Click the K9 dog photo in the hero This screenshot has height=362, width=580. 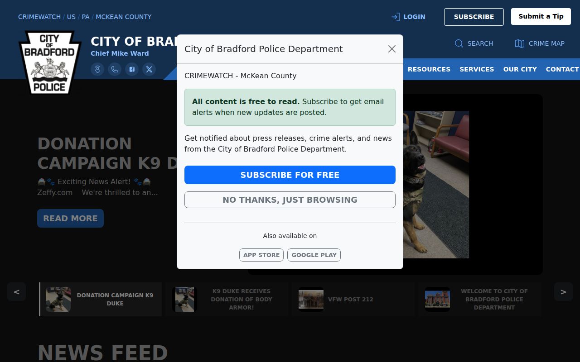pyautogui.click(x=436, y=185)
